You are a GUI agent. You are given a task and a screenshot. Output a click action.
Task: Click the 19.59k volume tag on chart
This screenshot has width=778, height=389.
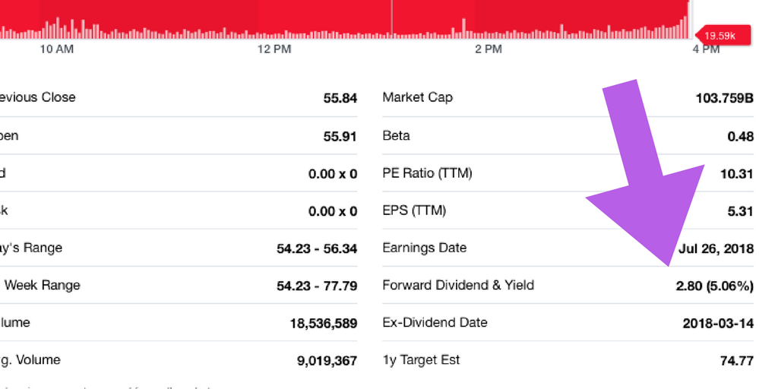[724, 36]
